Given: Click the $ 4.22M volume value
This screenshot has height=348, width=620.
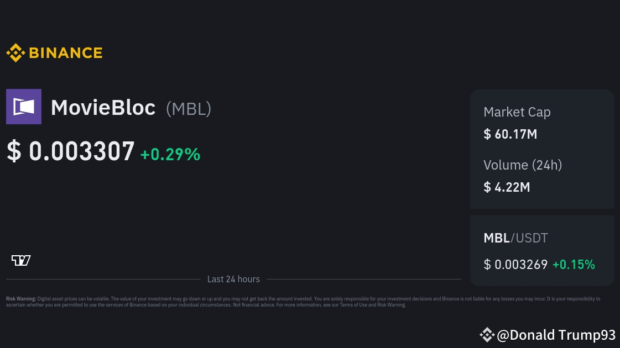Looking at the screenshot, I should [x=507, y=187].
